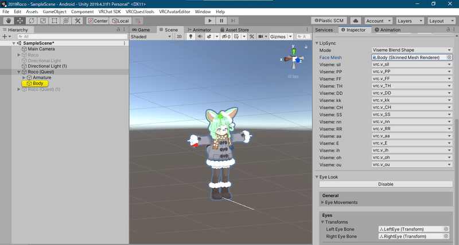The width and height of the screenshot is (459, 245).
Task: Select the Rect tool
Action: 55,21
